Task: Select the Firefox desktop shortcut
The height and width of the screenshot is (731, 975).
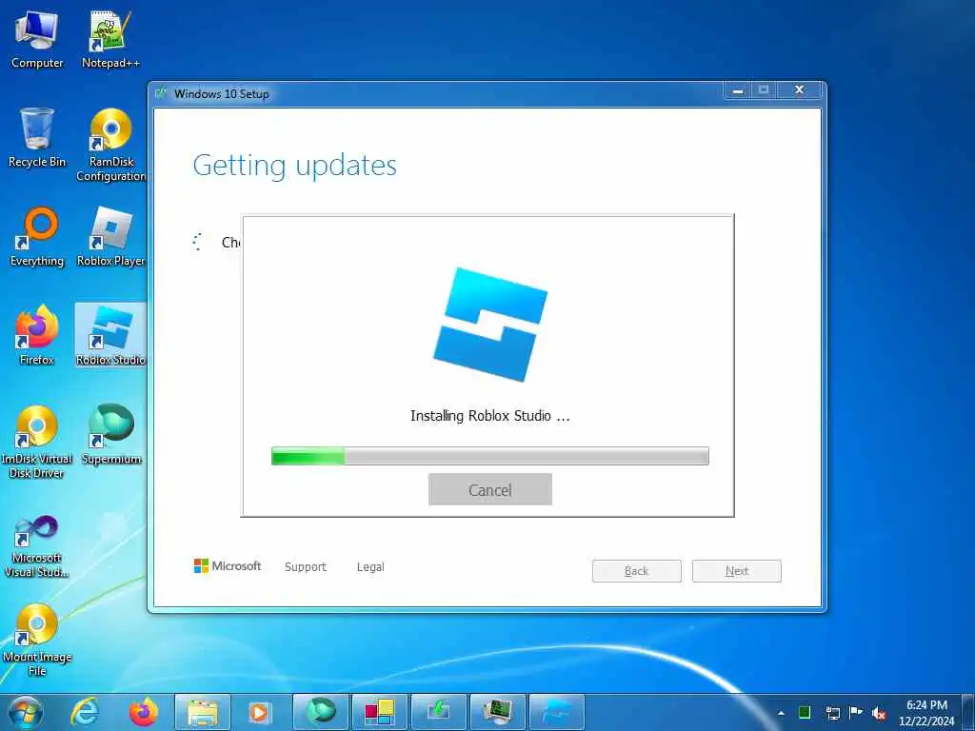Action: (x=37, y=336)
